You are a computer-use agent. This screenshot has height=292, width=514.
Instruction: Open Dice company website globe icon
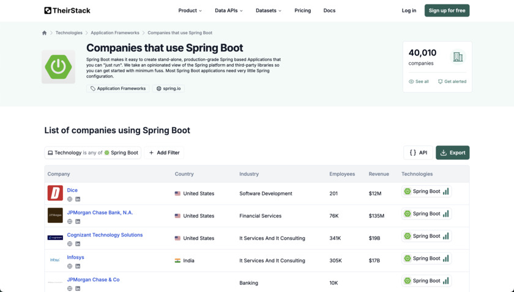(x=70, y=199)
